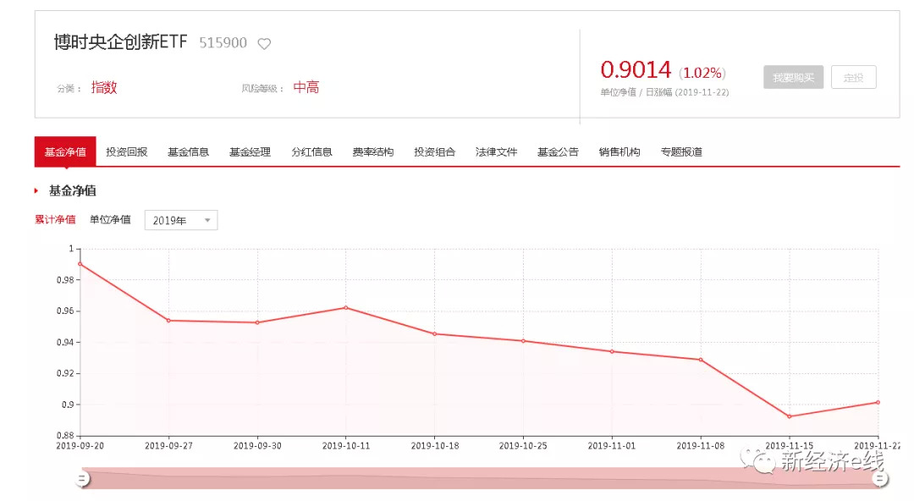The height and width of the screenshot is (501, 914).
Task: Click the left handle of the range slider
Action: pyautogui.click(x=82, y=479)
